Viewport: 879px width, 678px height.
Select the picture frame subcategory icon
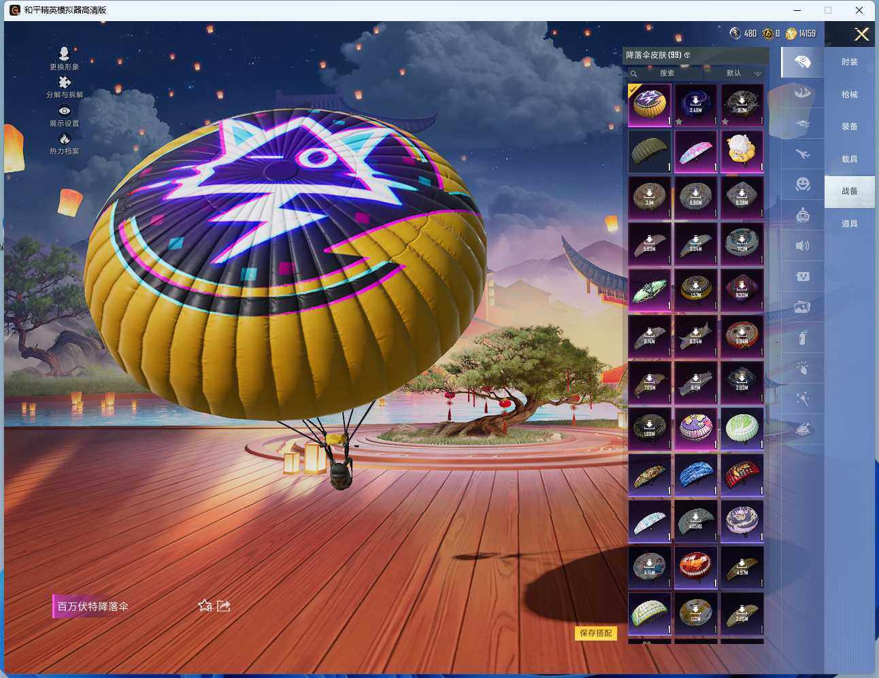click(x=803, y=307)
